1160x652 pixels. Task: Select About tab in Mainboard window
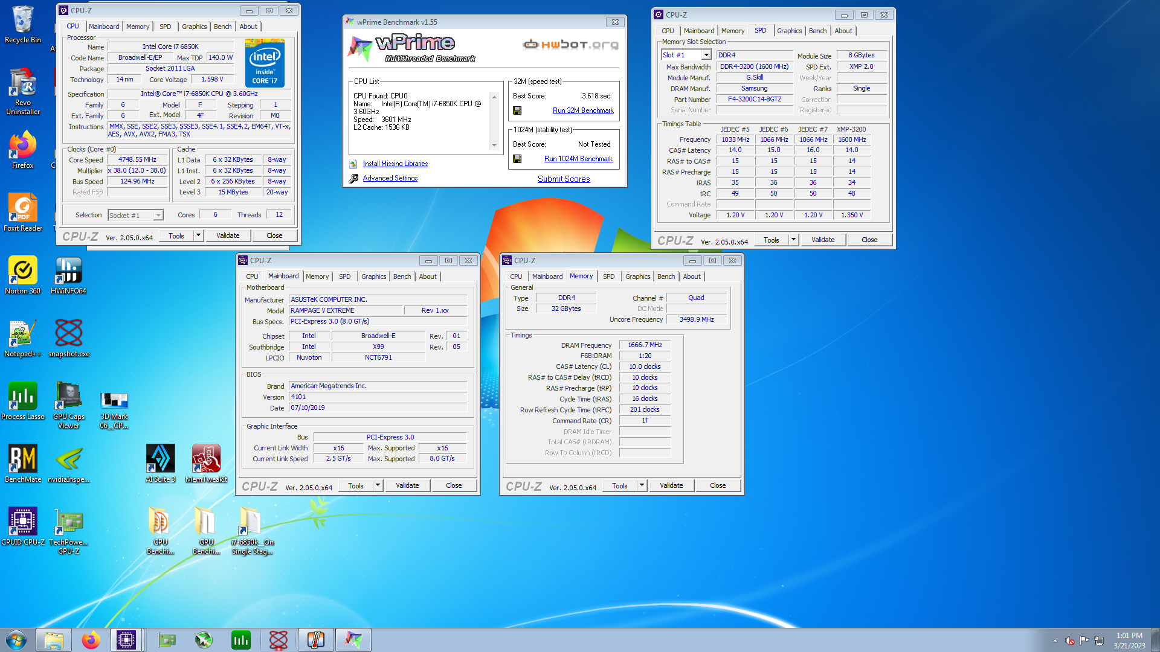pos(428,276)
